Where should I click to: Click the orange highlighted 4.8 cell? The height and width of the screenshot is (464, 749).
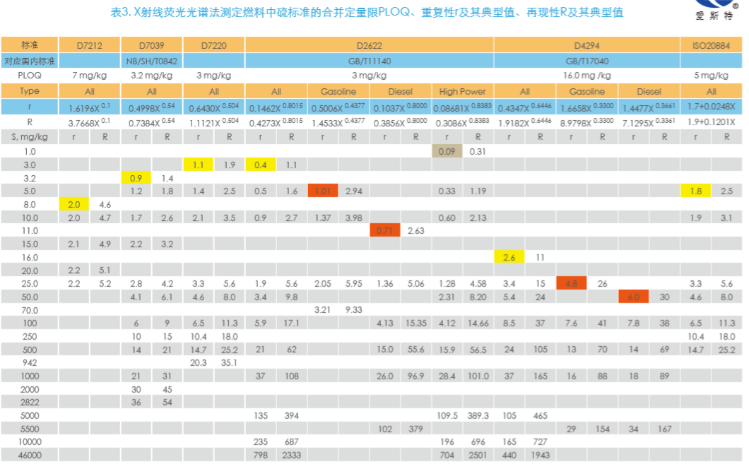[x=572, y=284]
